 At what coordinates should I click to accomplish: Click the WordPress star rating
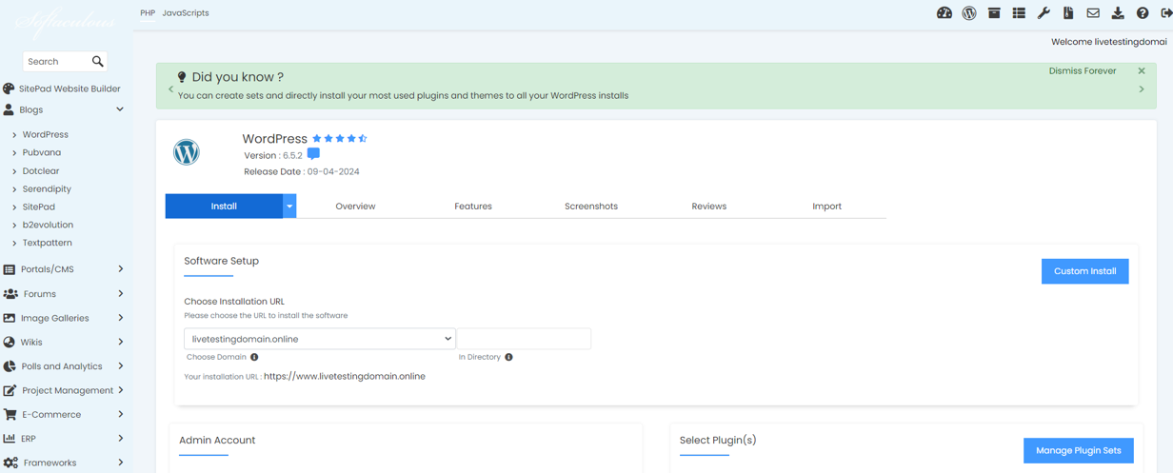tap(340, 138)
